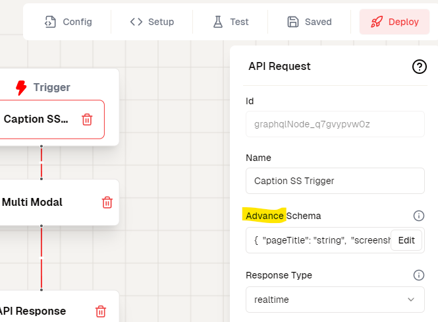The image size is (438, 322).
Task: Show info for Response Type
Action: click(418, 275)
